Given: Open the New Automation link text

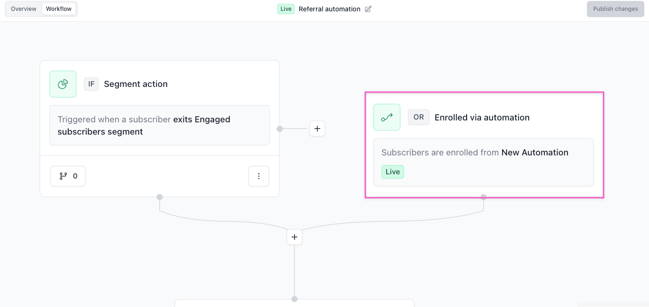Looking at the screenshot, I should [x=535, y=153].
